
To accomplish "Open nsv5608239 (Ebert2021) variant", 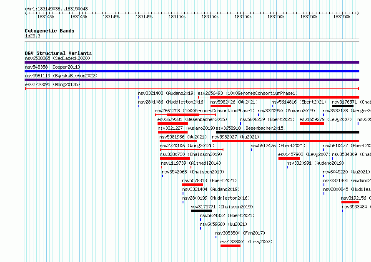I will [x=267, y=119].
